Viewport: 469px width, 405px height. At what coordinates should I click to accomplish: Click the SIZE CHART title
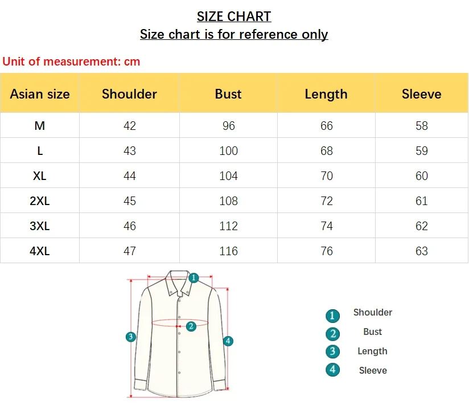point(234,17)
